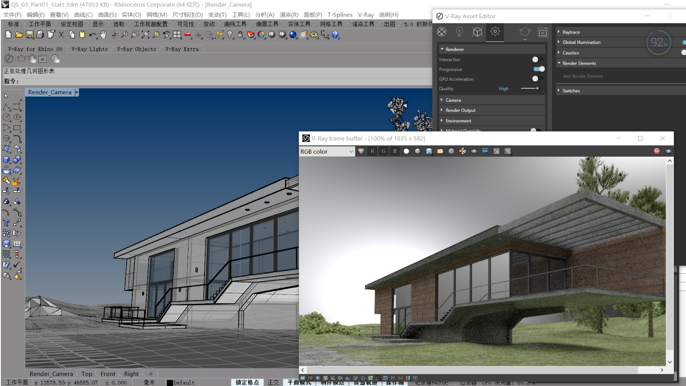Viewport: 686px width, 386px height.
Task: Click the Quality slider handle
Action: [537, 88]
